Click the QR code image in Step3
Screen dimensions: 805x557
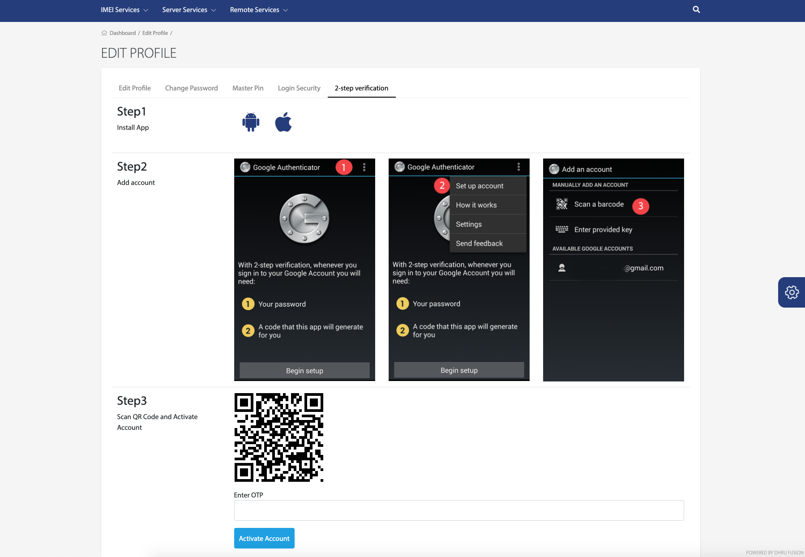pos(278,437)
